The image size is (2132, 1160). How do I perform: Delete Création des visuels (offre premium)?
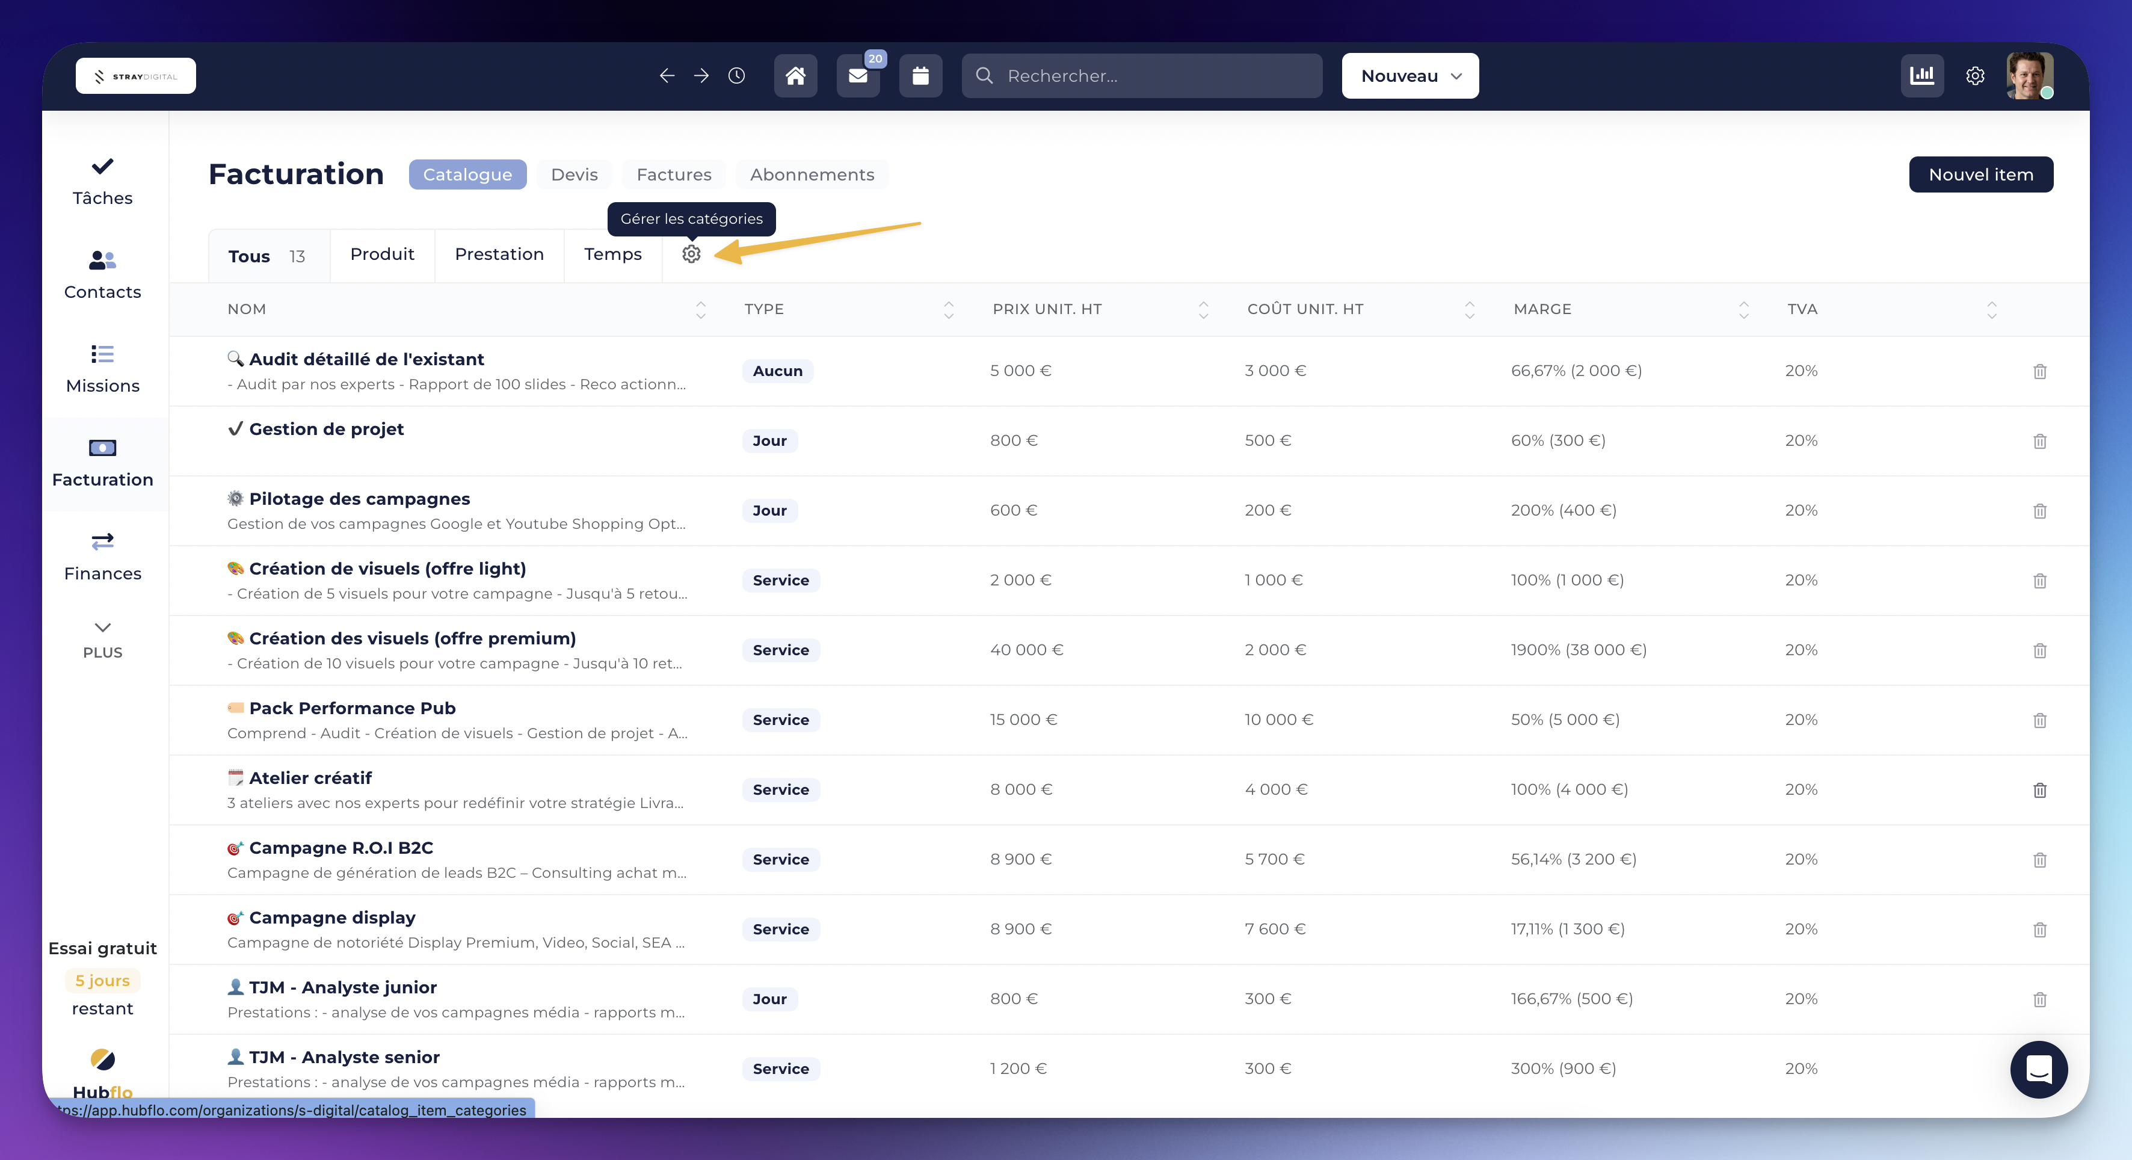coord(2040,651)
